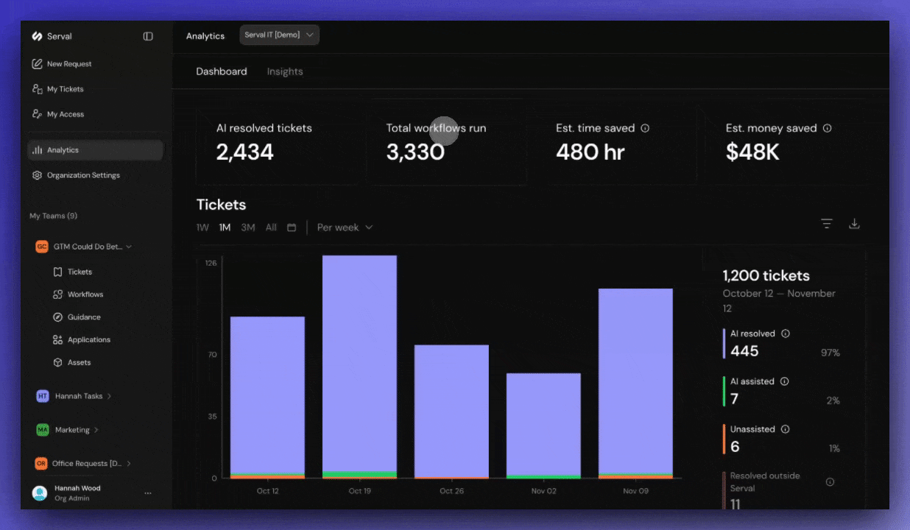Toggle the All time range option
The width and height of the screenshot is (910, 530).
pos(271,227)
